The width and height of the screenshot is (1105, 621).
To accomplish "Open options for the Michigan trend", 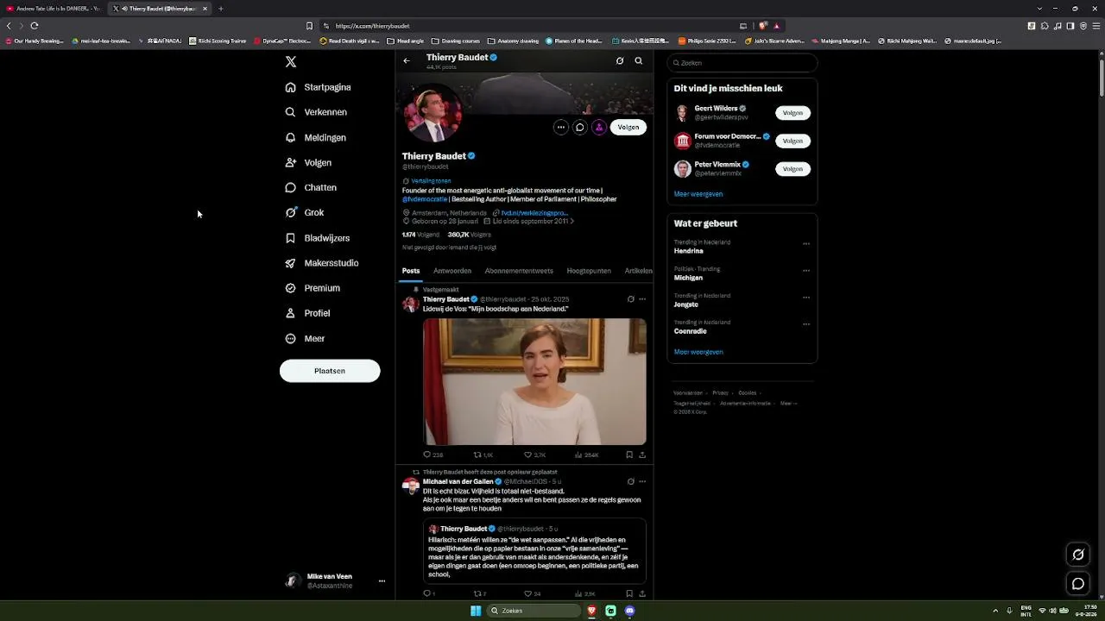I will (x=806, y=271).
